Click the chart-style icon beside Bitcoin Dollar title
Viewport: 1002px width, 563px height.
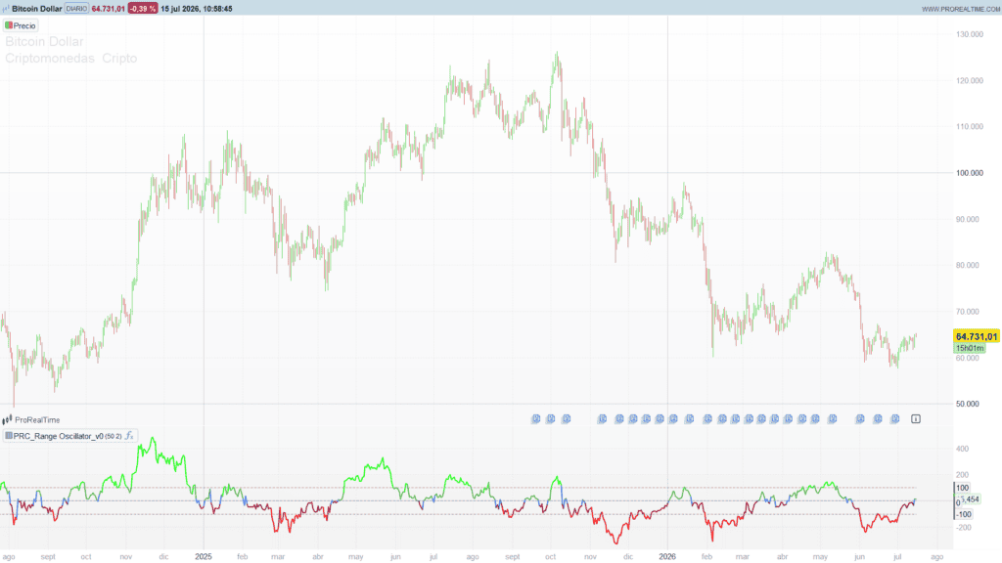[6, 9]
